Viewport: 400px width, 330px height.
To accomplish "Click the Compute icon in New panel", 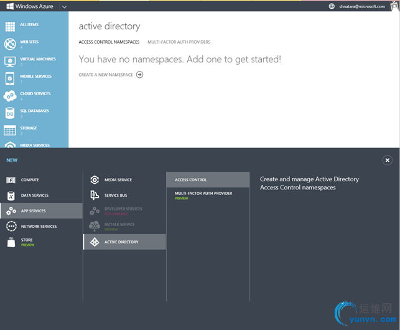I will (11, 180).
